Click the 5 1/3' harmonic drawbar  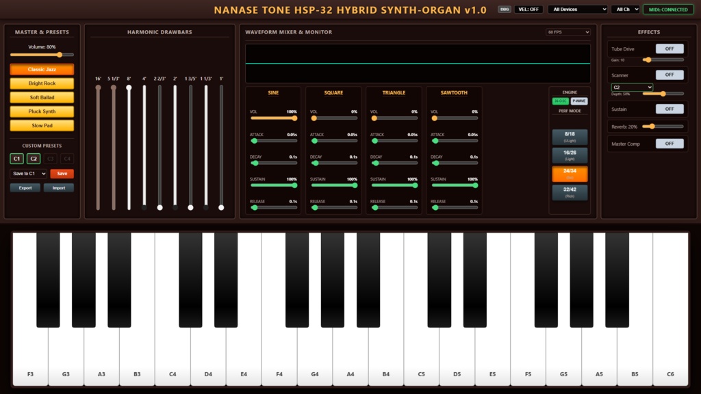click(x=114, y=148)
